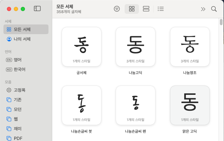Select the 맑은 고딕 font card
This screenshot has height=141, width=224.
(190, 105)
